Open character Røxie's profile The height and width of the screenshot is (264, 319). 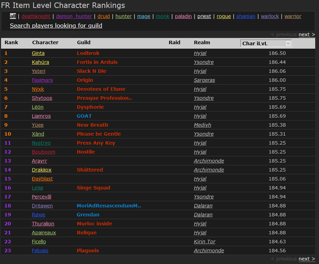click(x=39, y=215)
